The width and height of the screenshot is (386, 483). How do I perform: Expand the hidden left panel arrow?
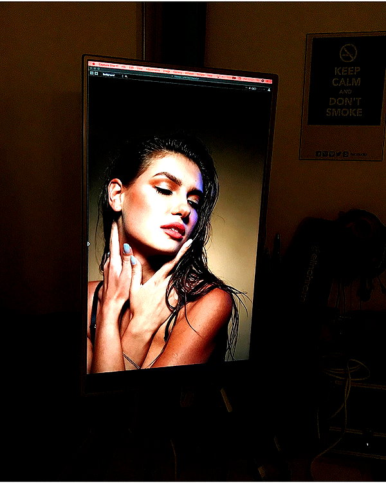click(x=89, y=244)
